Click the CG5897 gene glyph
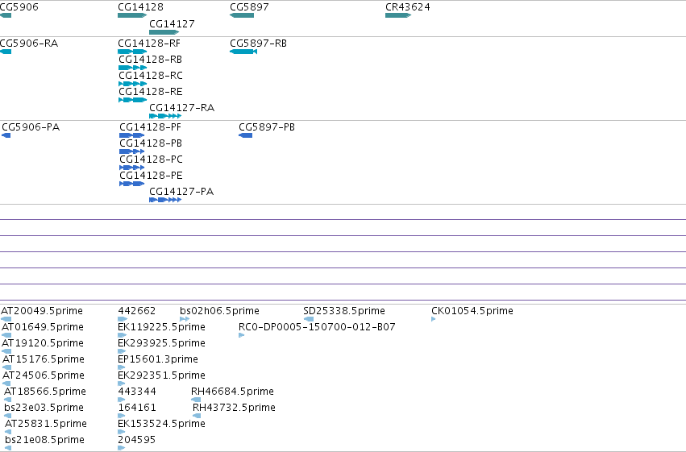The width and height of the screenshot is (686, 452). click(242, 15)
